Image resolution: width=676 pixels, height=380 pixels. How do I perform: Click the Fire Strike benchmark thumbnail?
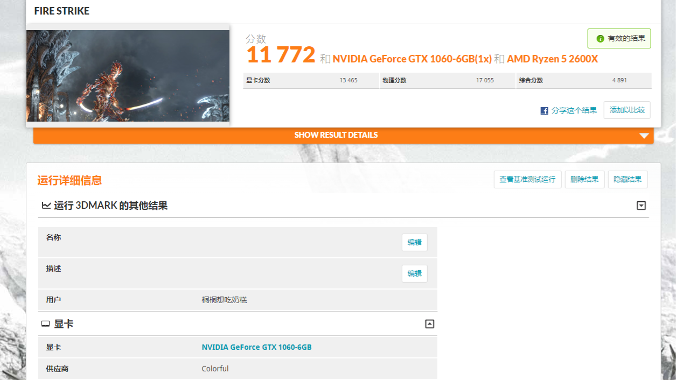[128, 75]
